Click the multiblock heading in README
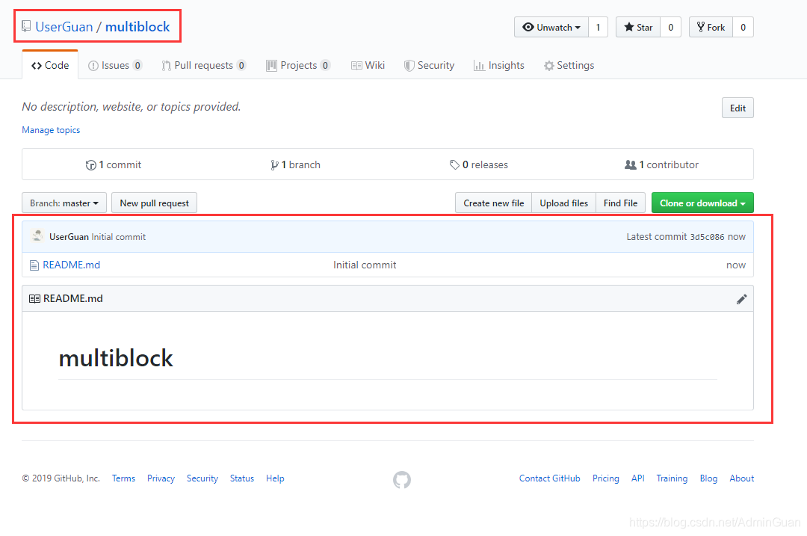 click(x=116, y=358)
